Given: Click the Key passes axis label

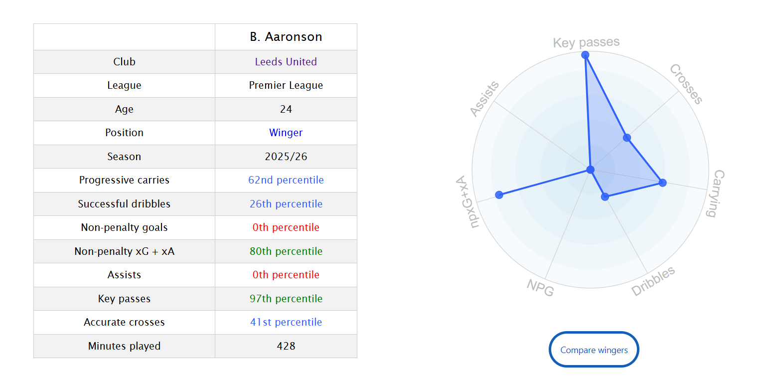Looking at the screenshot, I should pos(586,42).
